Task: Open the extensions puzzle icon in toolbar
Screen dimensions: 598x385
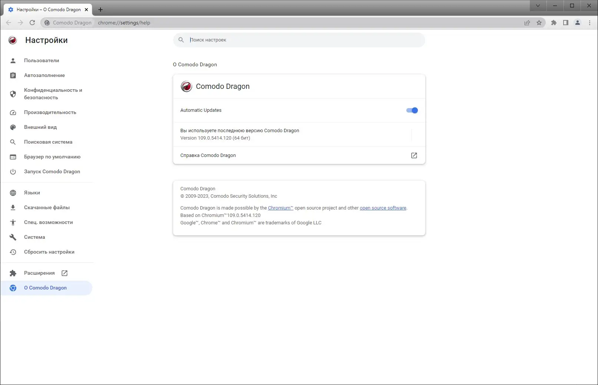Action: (554, 23)
